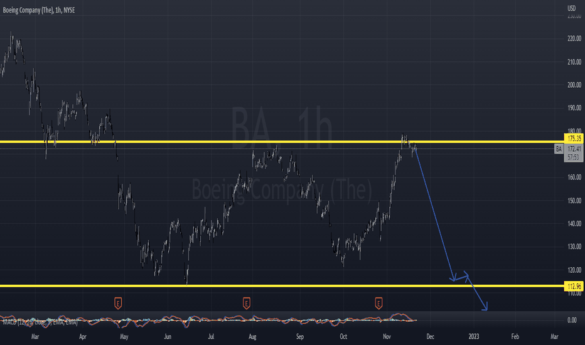Image resolution: width=585 pixels, height=345 pixels.
Task: Click the Boeing Company 1h NYSE chart title
Action: tap(39, 11)
